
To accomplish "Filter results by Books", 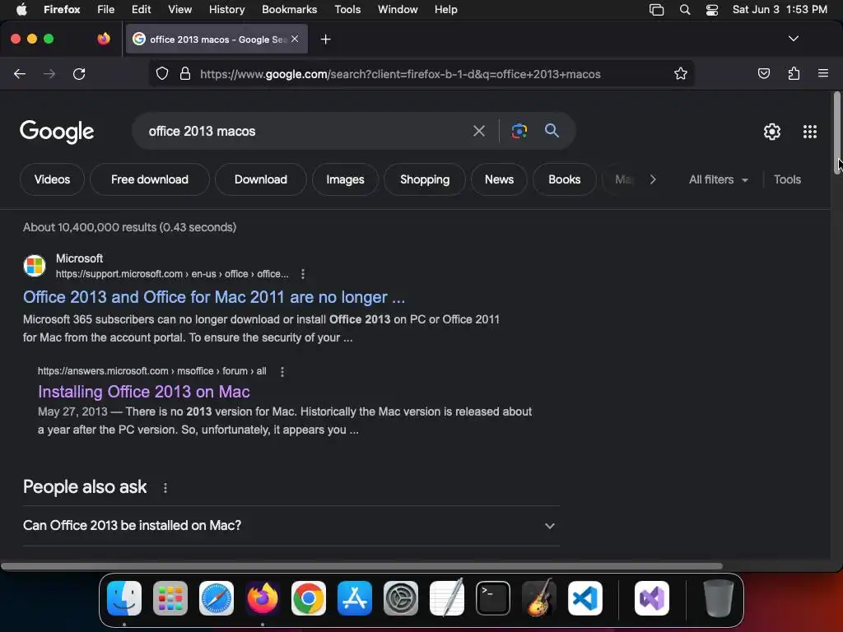I will 564,179.
